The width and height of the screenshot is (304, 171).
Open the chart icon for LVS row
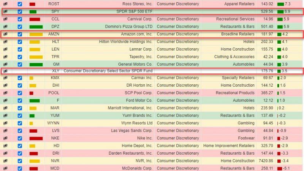click(5, 131)
